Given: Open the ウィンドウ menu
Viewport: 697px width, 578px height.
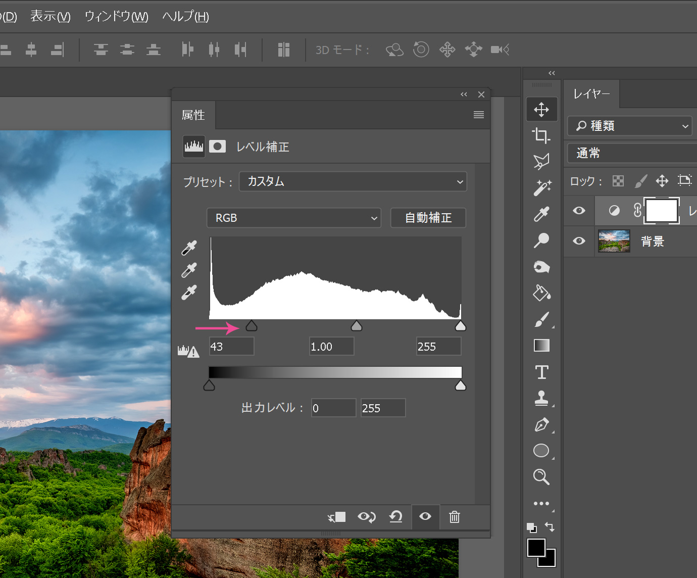Looking at the screenshot, I should pos(116,17).
